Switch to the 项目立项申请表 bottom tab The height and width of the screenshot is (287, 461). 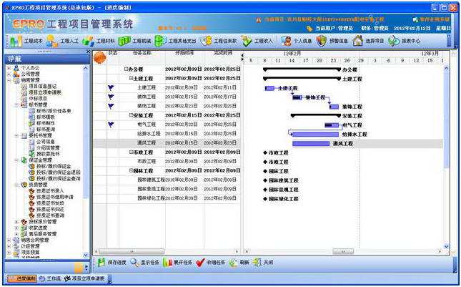coord(85,278)
